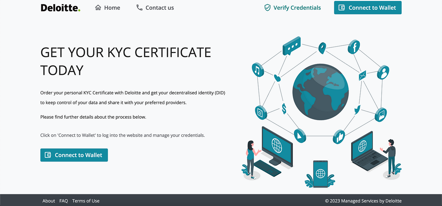Click the smartphone with globe icon
The image size is (442, 206).
320,174
